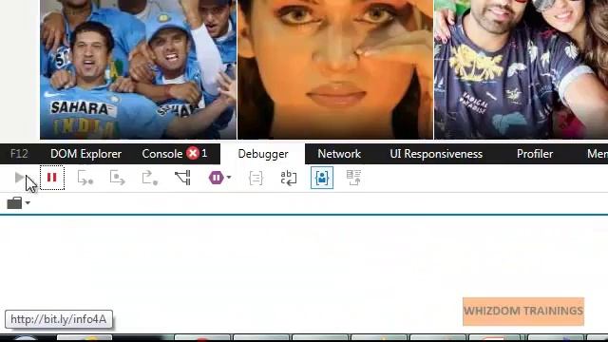The image size is (608, 342).
Task: Toggle the Word wrap icon
Action: click(289, 178)
